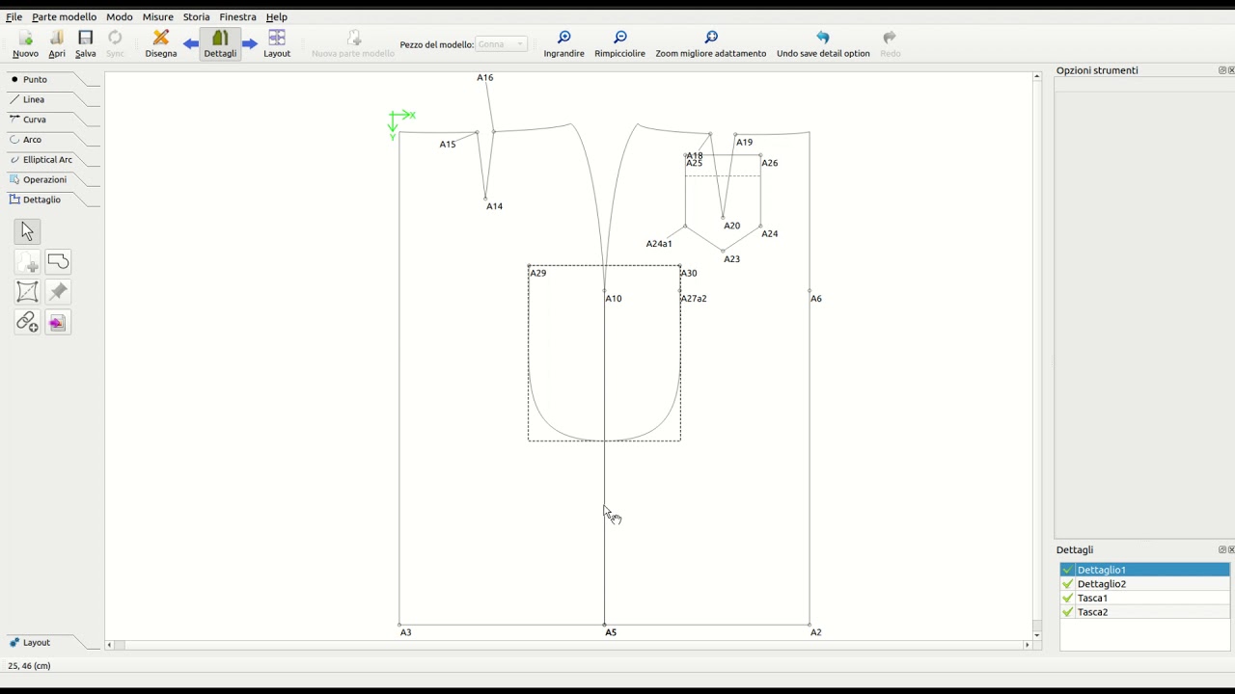Click point label A2 on canvas
1235x694 pixels.
tap(816, 632)
